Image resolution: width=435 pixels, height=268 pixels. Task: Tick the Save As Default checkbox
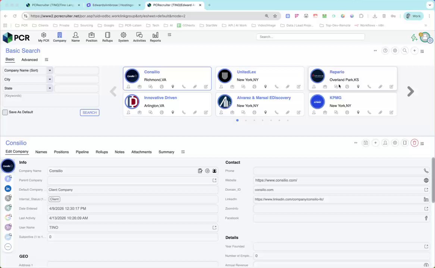pyautogui.click(x=5, y=112)
